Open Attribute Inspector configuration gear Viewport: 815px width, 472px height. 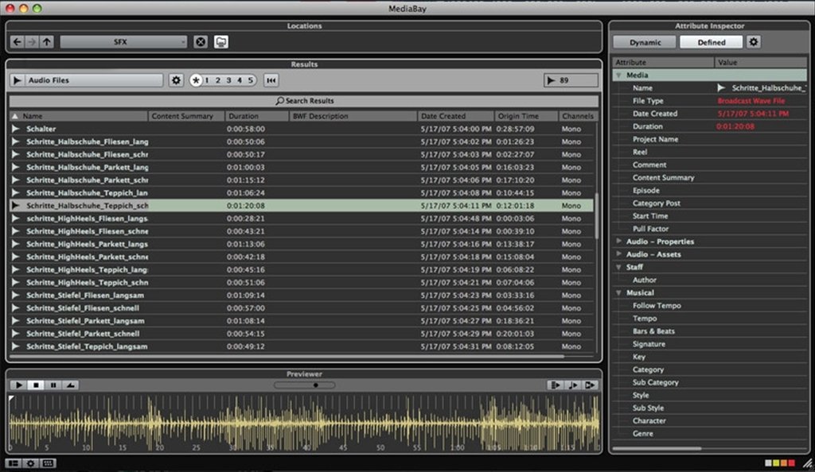[754, 42]
